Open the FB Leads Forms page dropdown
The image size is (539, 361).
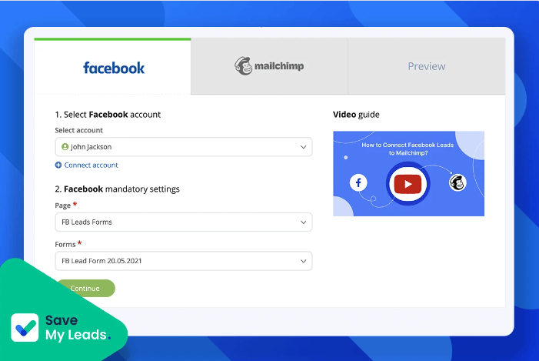(184, 222)
